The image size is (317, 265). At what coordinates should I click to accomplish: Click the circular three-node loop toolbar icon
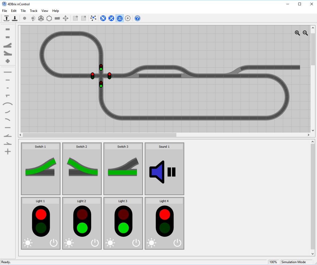[49, 18]
